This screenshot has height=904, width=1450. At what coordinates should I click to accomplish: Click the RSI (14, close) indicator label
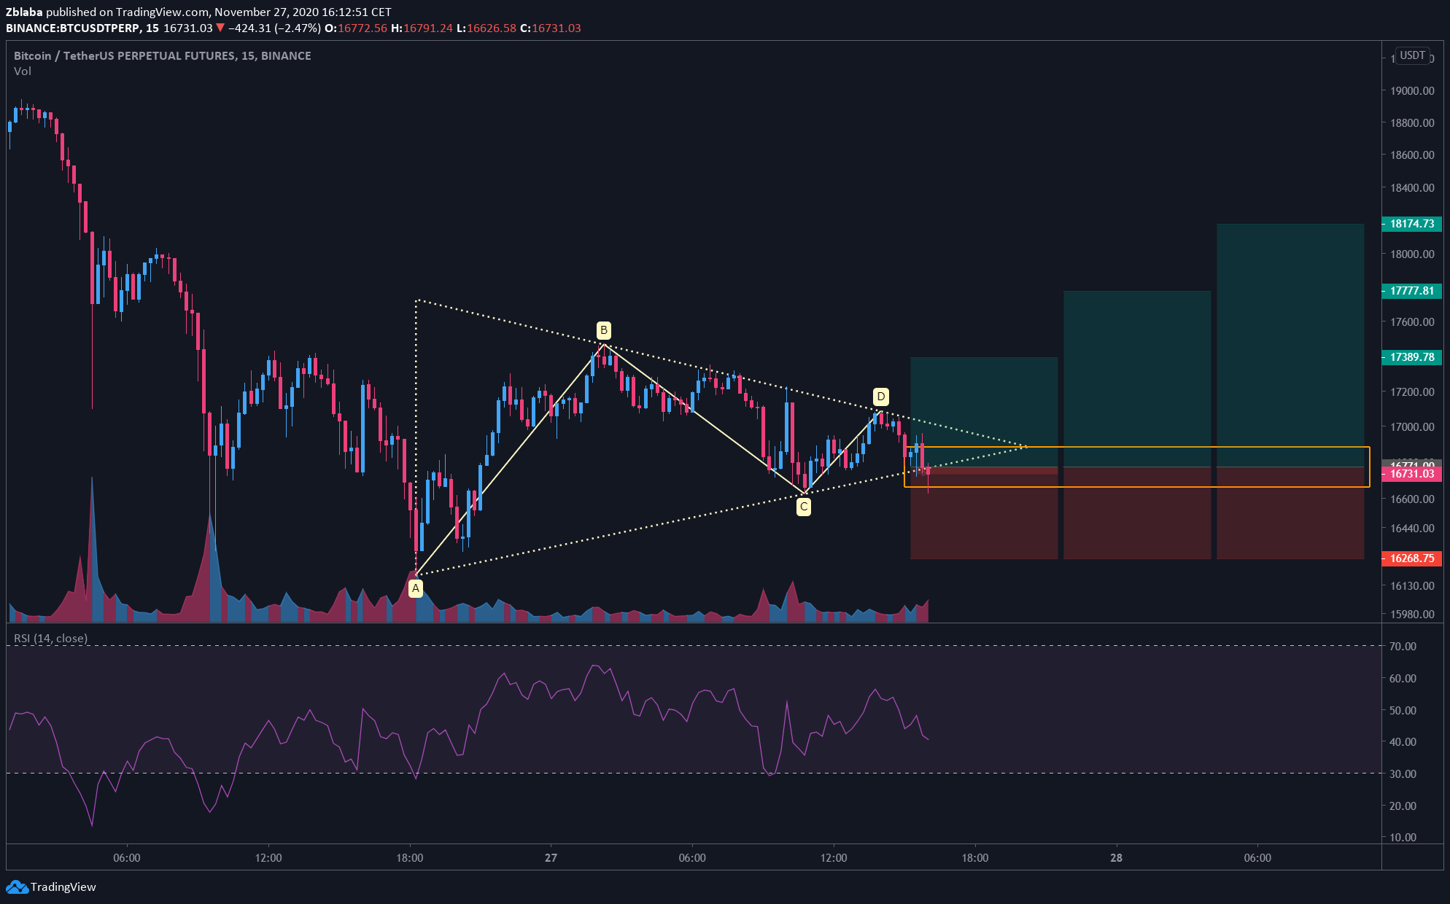click(50, 638)
